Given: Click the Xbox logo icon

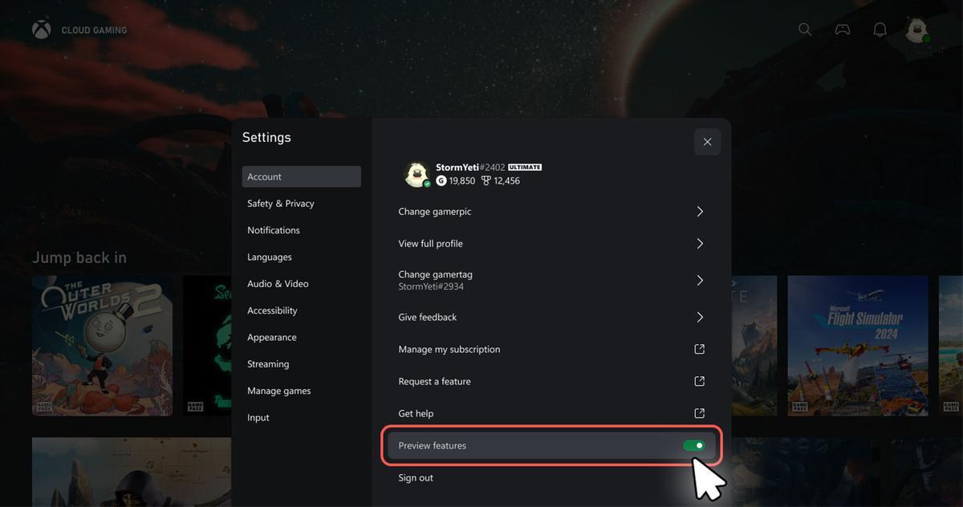Looking at the screenshot, I should coord(41,30).
